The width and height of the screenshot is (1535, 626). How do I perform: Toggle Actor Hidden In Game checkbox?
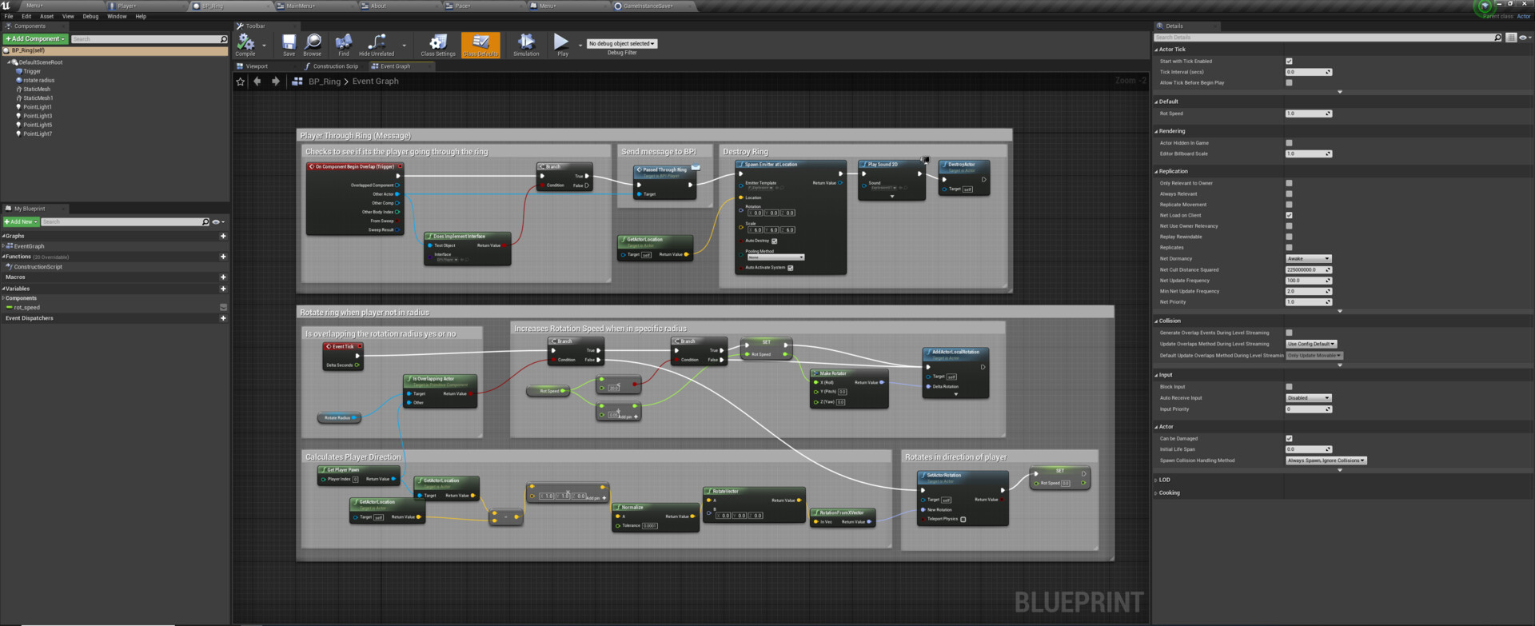1289,143
